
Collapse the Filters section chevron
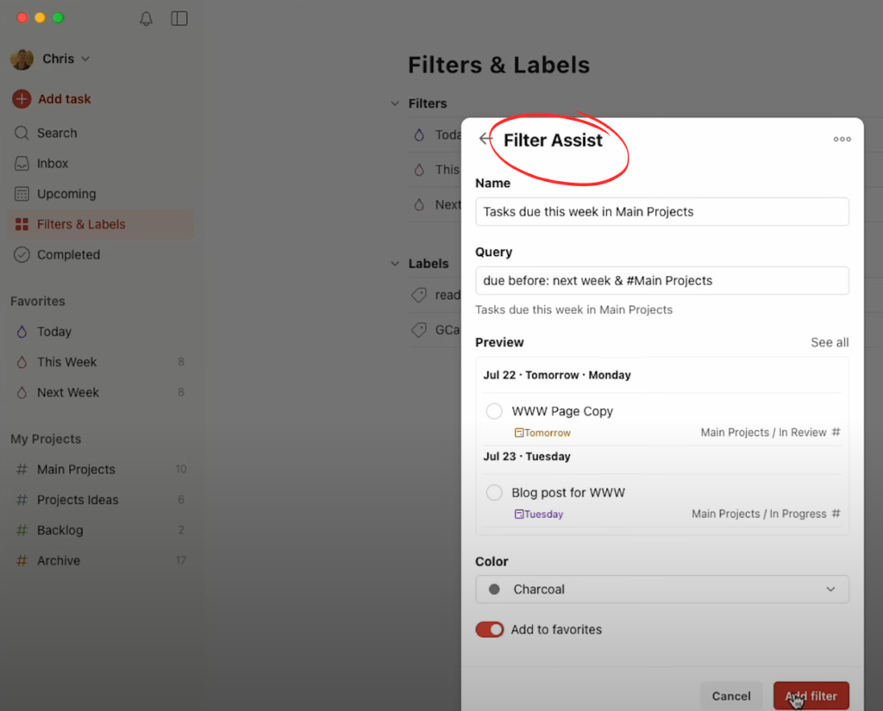tap(395, 103)
